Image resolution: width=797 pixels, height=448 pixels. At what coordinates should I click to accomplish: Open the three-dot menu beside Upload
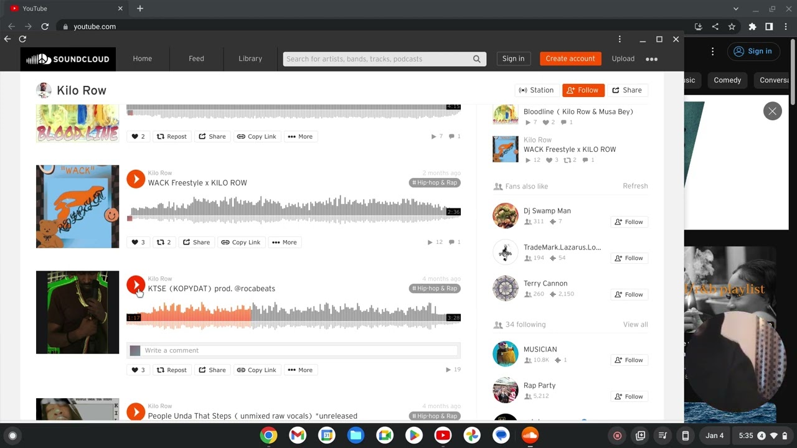coord(651,59)
